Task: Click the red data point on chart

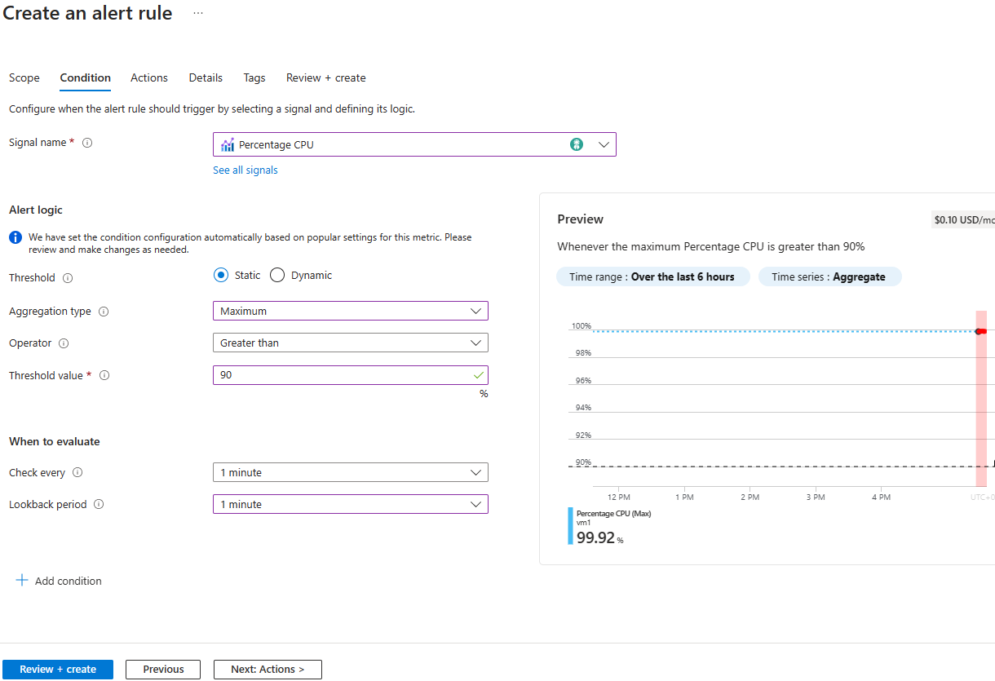Action: pos(980,331)
